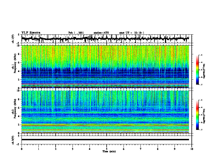Viewport: 216px width, 167px height.
Task: Click the ch.2 color scale log(PSD) unit label
Action: tap(204, 116)
